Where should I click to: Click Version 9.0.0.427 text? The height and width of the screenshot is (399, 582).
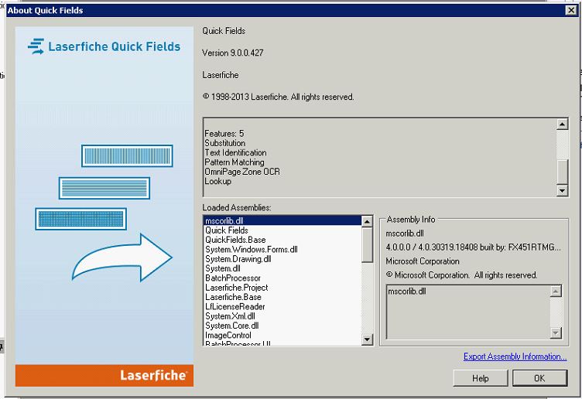(x=233, y=53)
